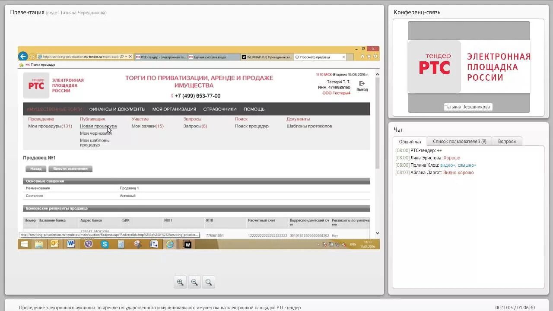Click the calculator icon in taskbar
The height and width of the screenshot is (311, 553).
(121, 244)
